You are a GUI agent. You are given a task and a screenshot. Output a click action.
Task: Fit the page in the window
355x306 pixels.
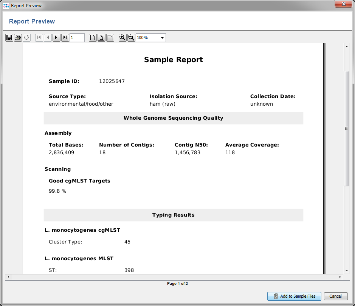101,37
